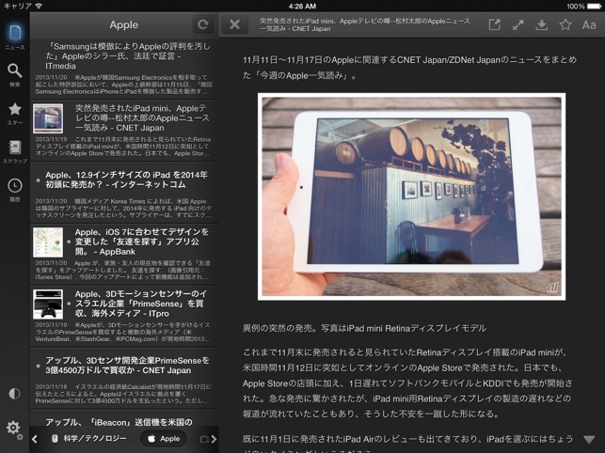
Task: Tap the map thumbnail of 友達を探す article
Action: point(48,242)
